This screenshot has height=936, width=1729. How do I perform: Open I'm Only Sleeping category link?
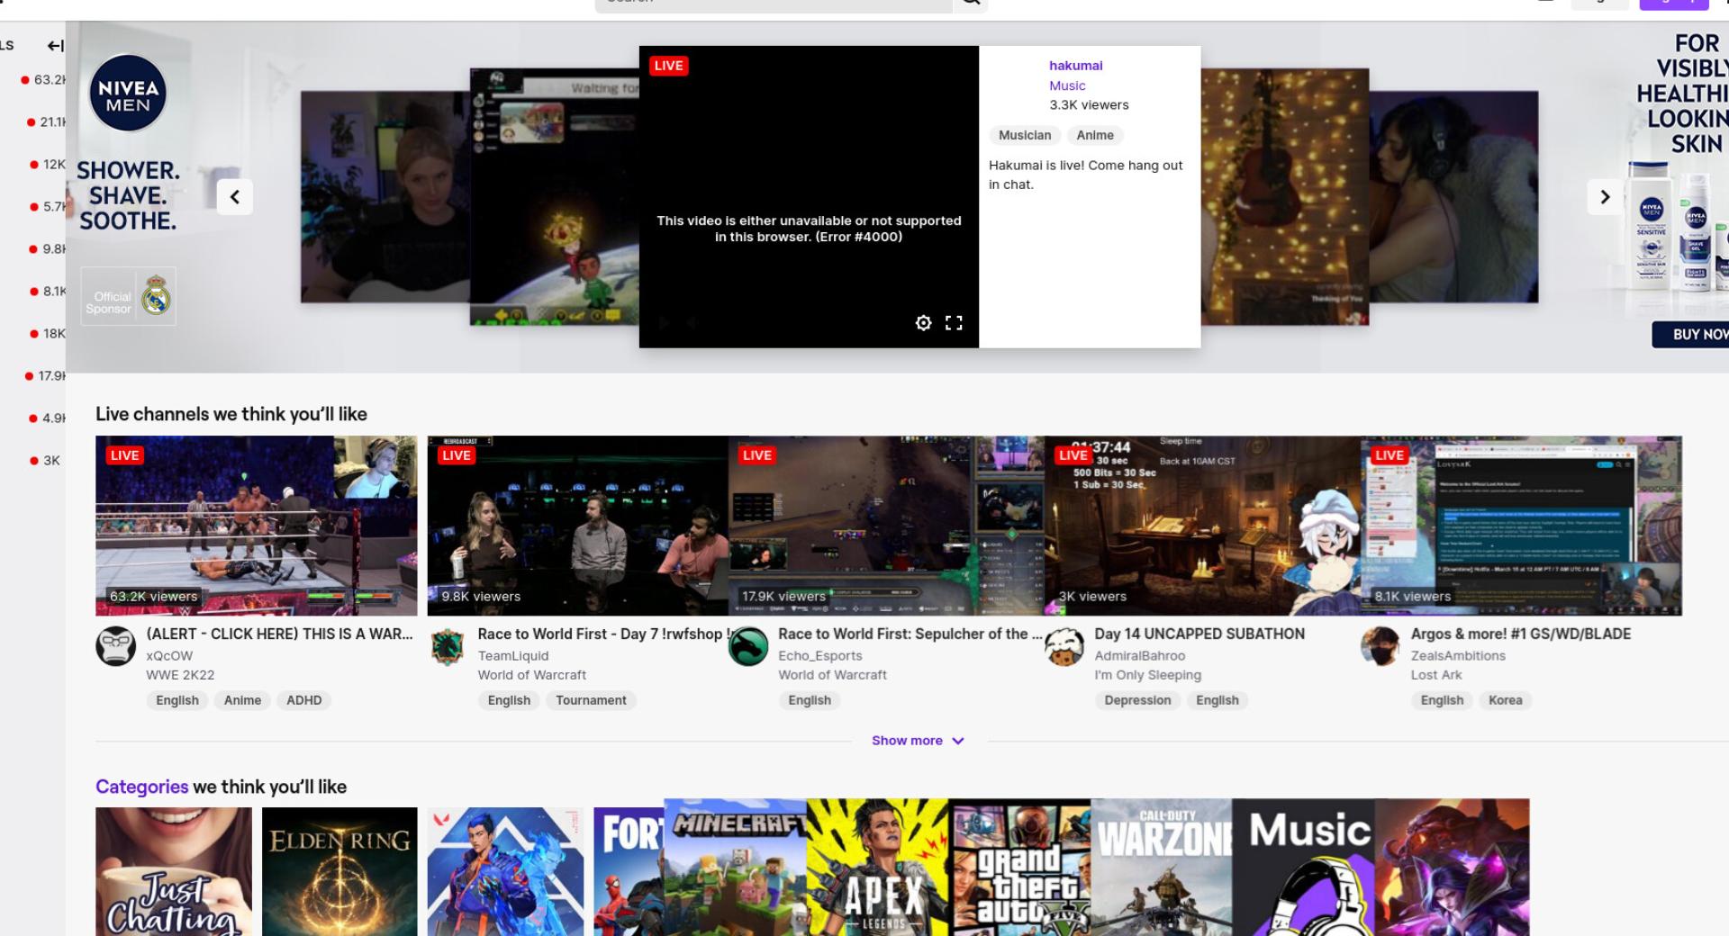click(x=1147, y=675)
